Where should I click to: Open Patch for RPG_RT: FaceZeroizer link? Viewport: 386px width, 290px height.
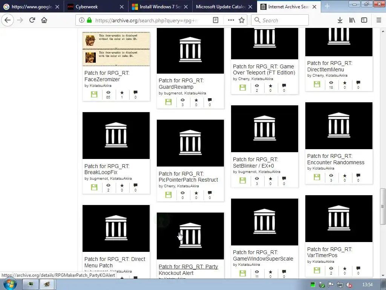(107, 76)
